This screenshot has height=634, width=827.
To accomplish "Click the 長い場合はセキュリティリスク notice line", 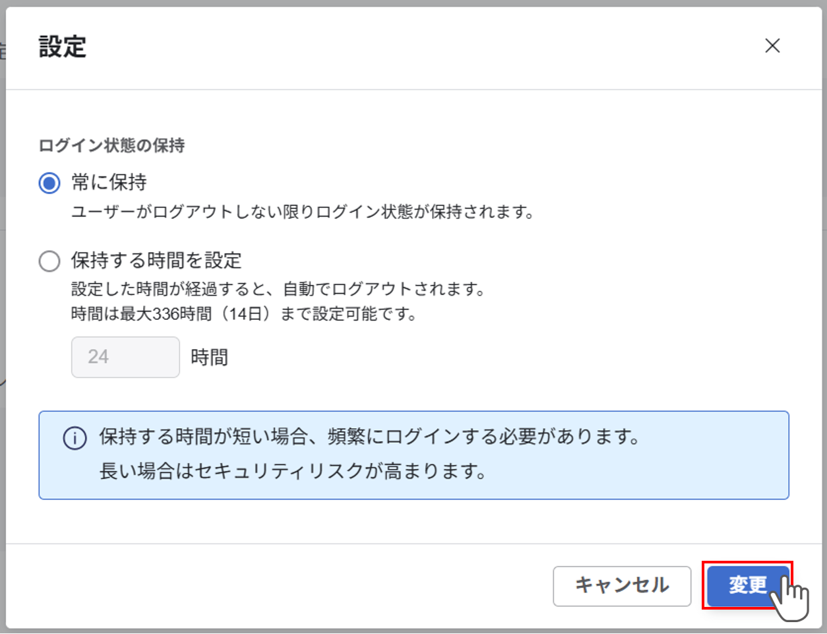I will (293, 471).
